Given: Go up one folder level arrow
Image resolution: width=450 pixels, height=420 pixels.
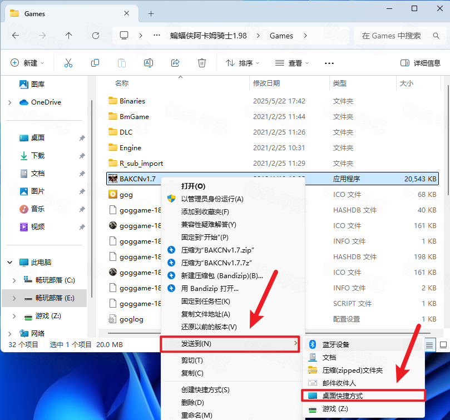Looking at the screenshot, I should 68,36.
